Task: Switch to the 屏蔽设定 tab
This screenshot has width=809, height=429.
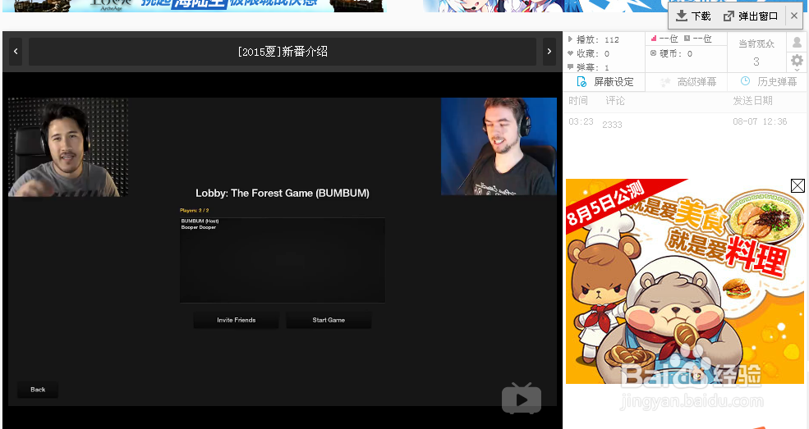Action: pos(604,82)
